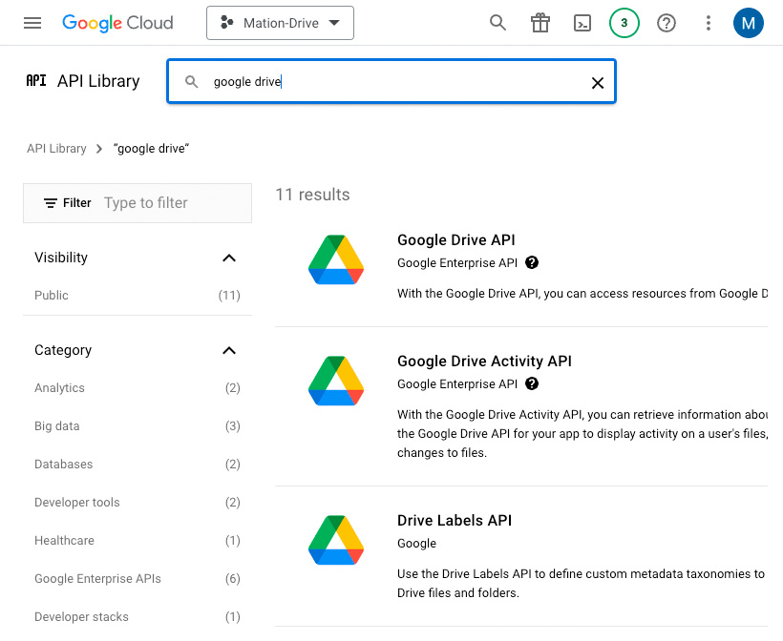Screen dimensions: 783x641
Task: Click the Google Cloud logo
Action: pos(117,23)
